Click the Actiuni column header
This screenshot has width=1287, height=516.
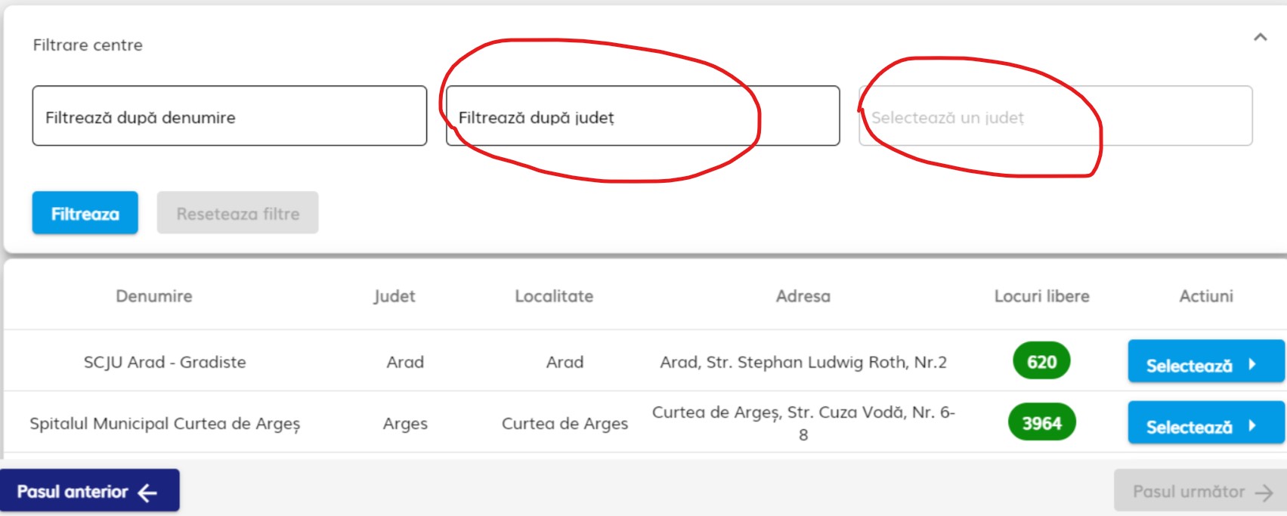1206,296
